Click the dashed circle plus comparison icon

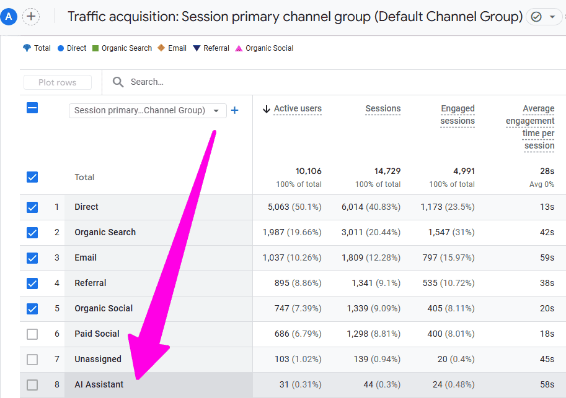[x=31, y=17]
